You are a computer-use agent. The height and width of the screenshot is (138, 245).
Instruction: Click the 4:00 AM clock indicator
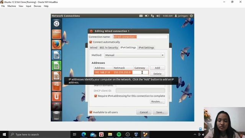tap(168, 16)
